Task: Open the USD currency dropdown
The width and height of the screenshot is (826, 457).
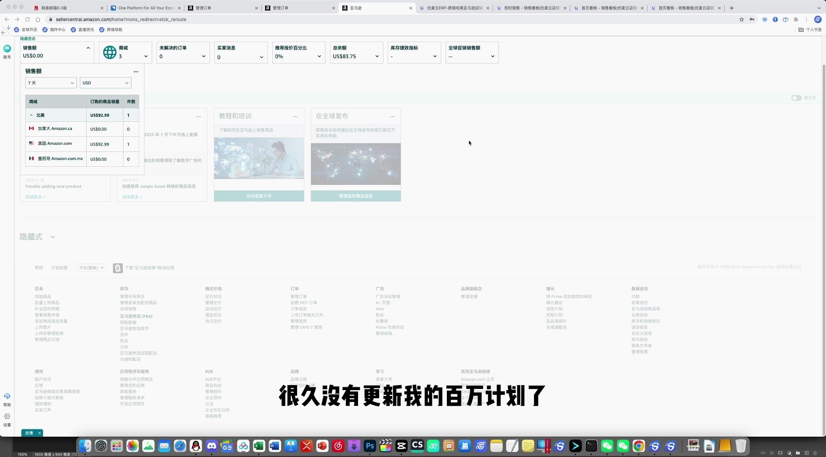Action: pyautogui.click(x=105, y=83)
